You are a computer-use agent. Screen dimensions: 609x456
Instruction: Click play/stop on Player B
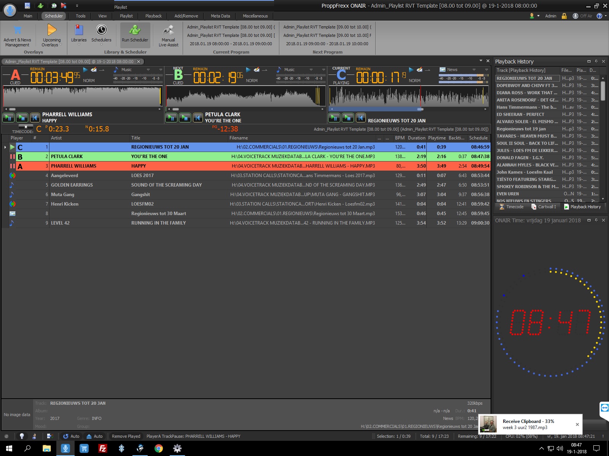(x=185, y=118)
